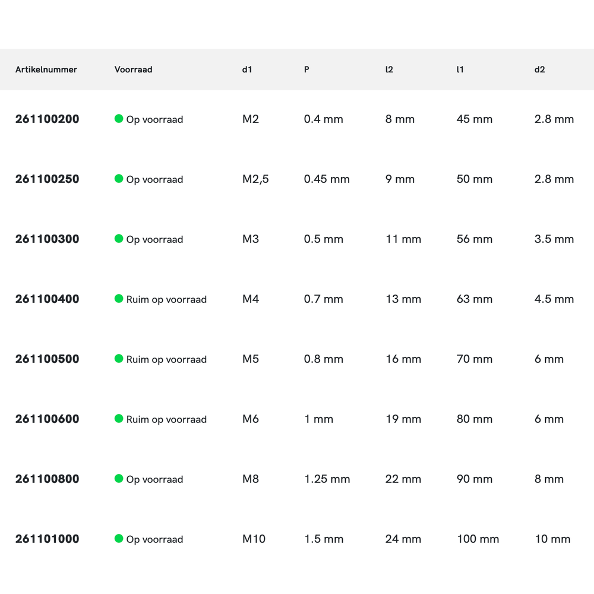
Task: Click the green status dot for article 261100800
Action: (x=119, y=479)
